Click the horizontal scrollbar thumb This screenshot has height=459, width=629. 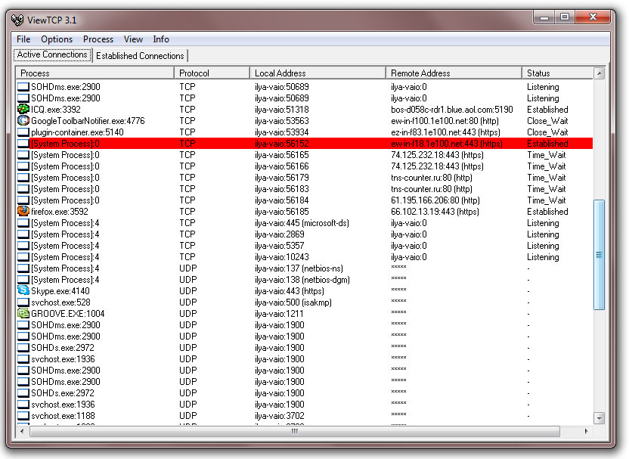pos(295,431)
